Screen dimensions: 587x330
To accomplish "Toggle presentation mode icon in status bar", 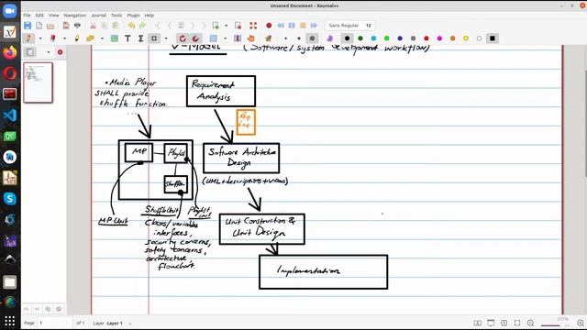I will 491,323.
